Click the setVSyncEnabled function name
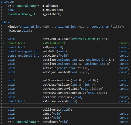Screen dimensions: 131x125 (x=56, y=72)
